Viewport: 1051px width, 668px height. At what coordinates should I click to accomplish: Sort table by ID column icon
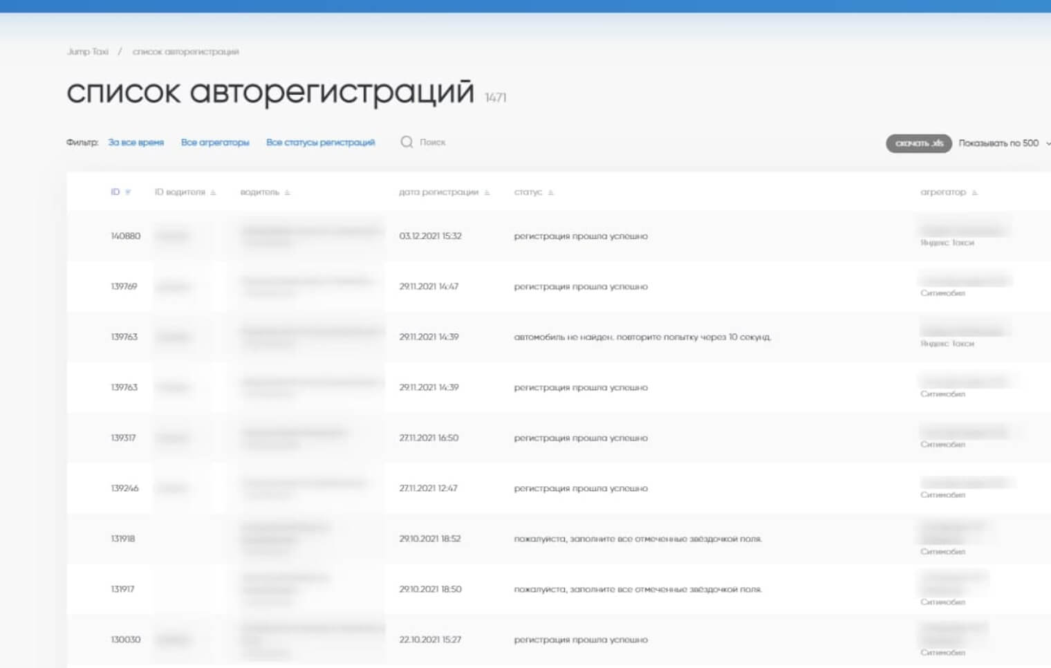pyautogui.click(x=128, y=192)
